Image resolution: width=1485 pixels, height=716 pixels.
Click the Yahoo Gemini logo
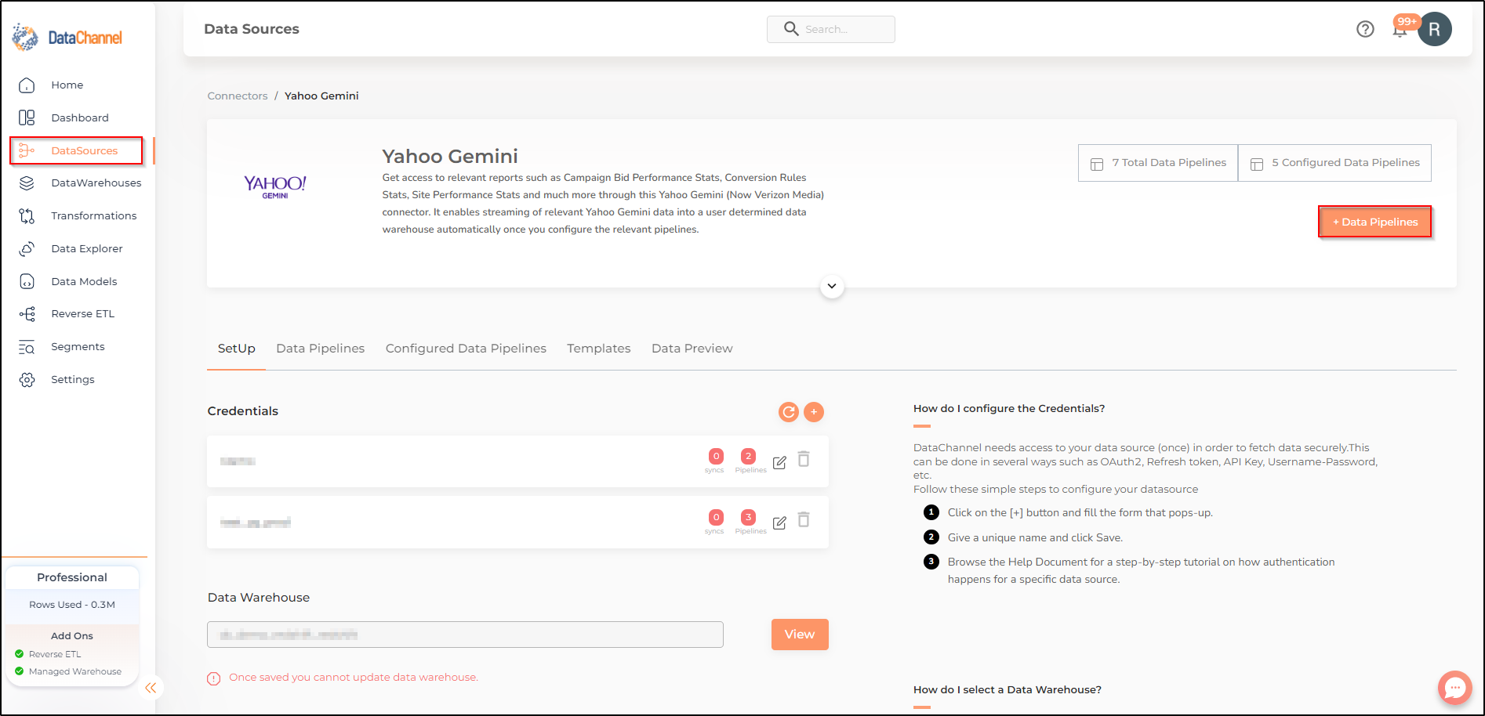(x=275, y=186)
